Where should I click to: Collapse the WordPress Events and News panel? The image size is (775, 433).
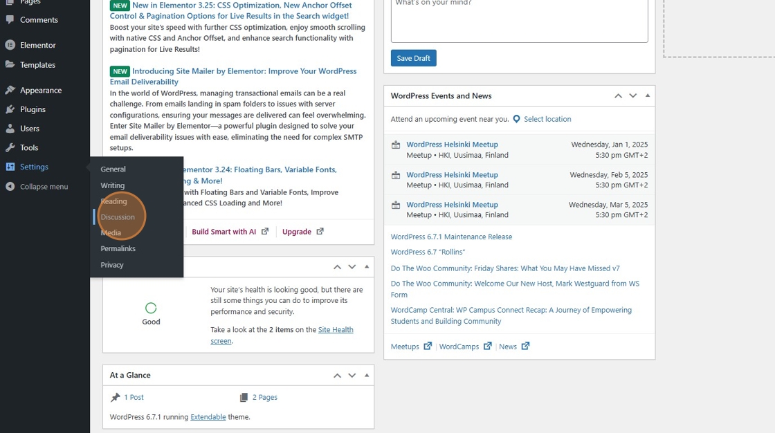pos(648,96)
